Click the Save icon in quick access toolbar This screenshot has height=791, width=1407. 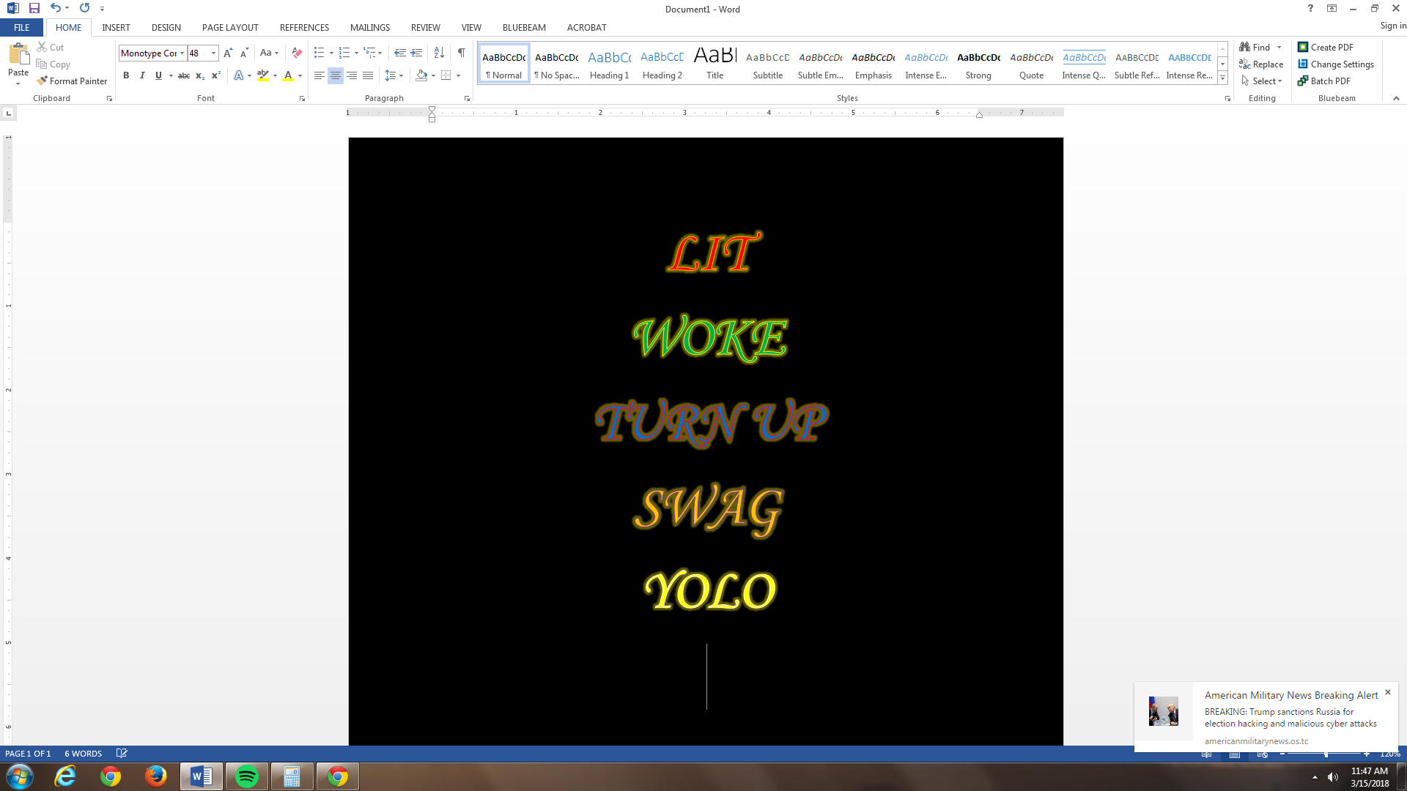[x=34, y=9]
